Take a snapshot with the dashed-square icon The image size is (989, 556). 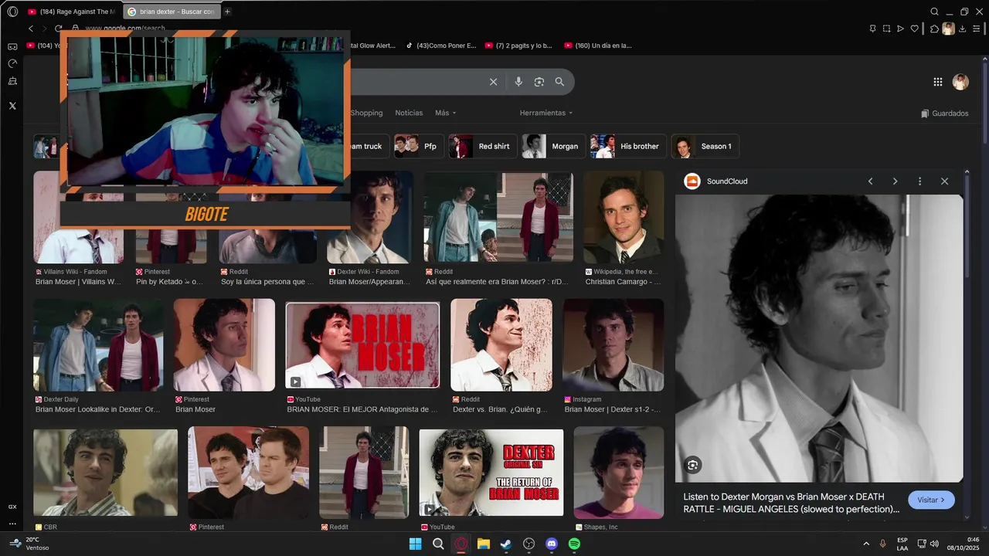(x=886, y=29)
